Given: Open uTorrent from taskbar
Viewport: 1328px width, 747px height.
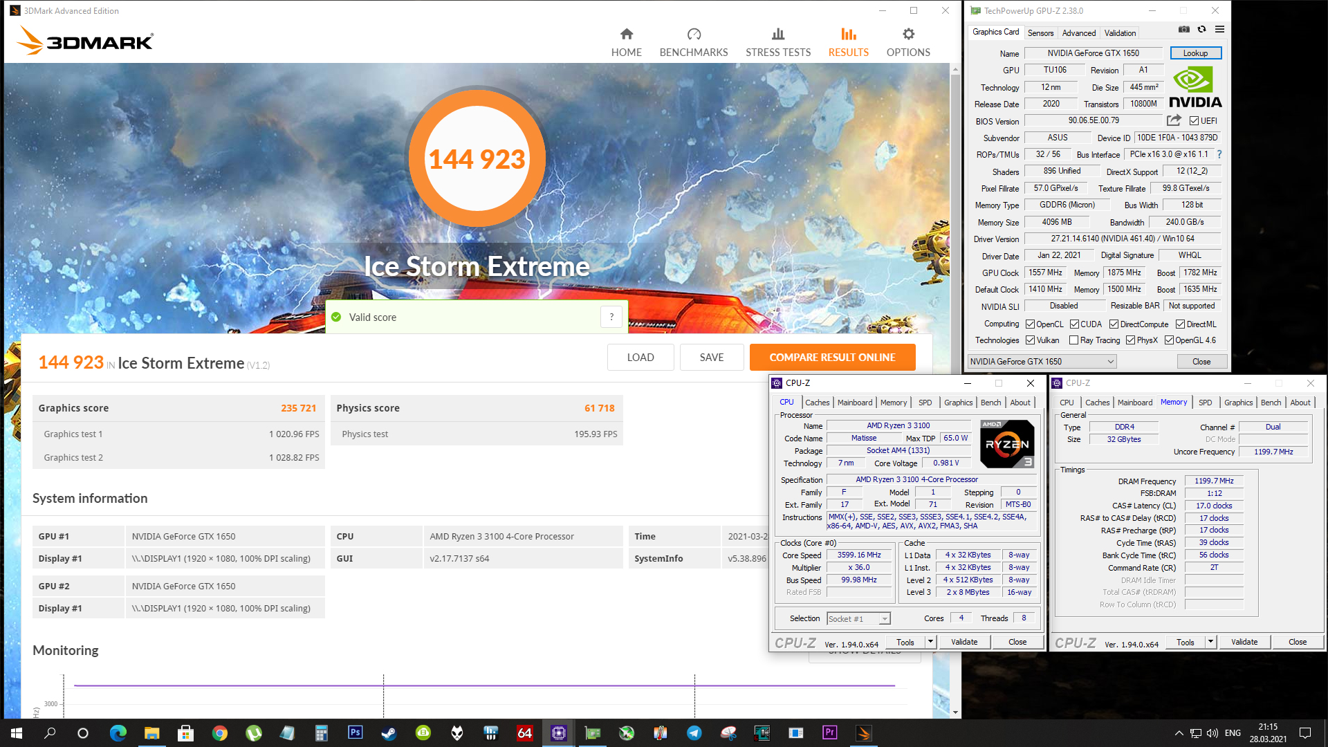Looking at the screenshot, I should (x=254, y=733).
